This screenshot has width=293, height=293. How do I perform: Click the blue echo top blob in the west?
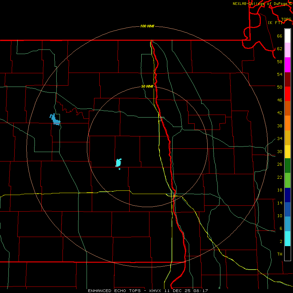click(55, 119)
